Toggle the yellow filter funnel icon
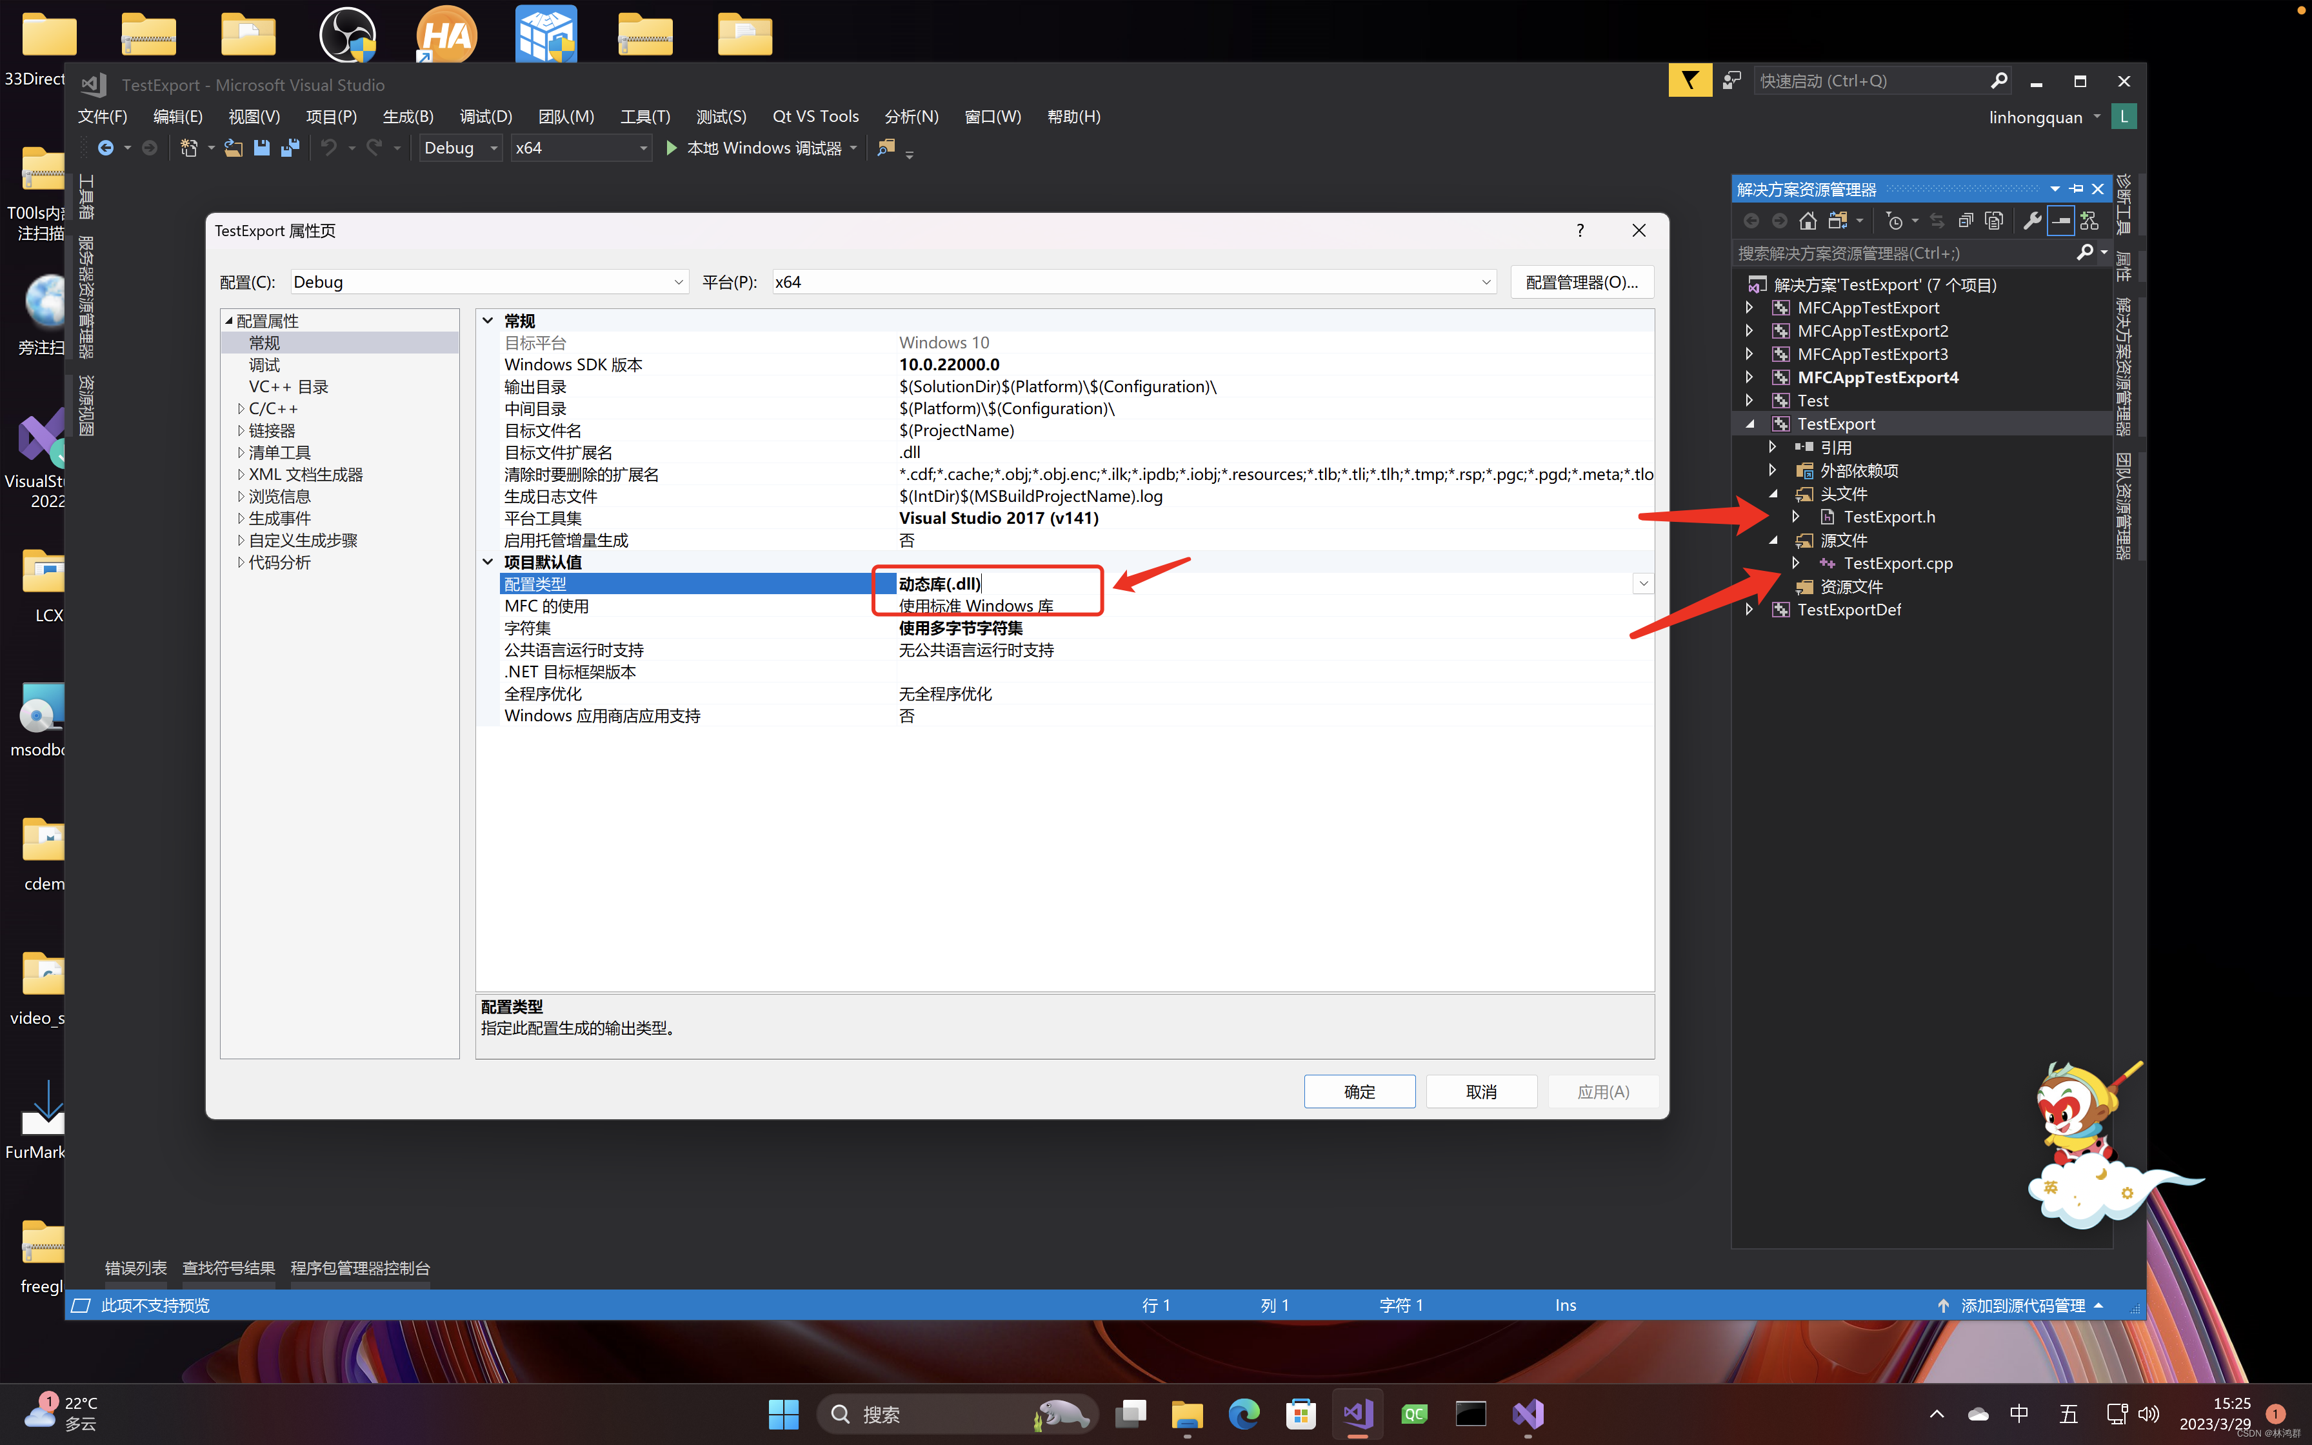 pos(1690,80)
